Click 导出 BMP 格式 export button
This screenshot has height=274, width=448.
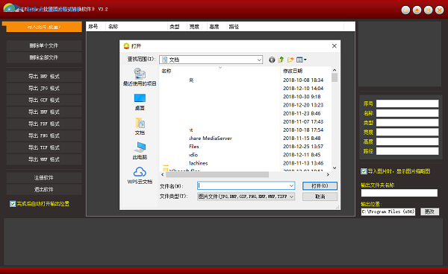(x=44, y=77)
